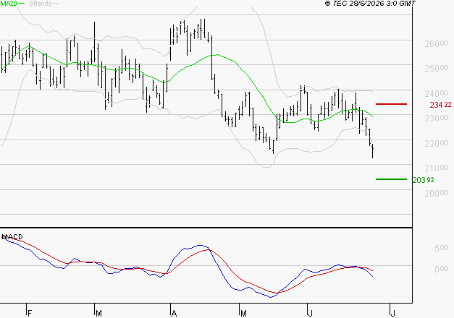Click the MACD panel label
This screenshot has width=454, height=318.
12,237
